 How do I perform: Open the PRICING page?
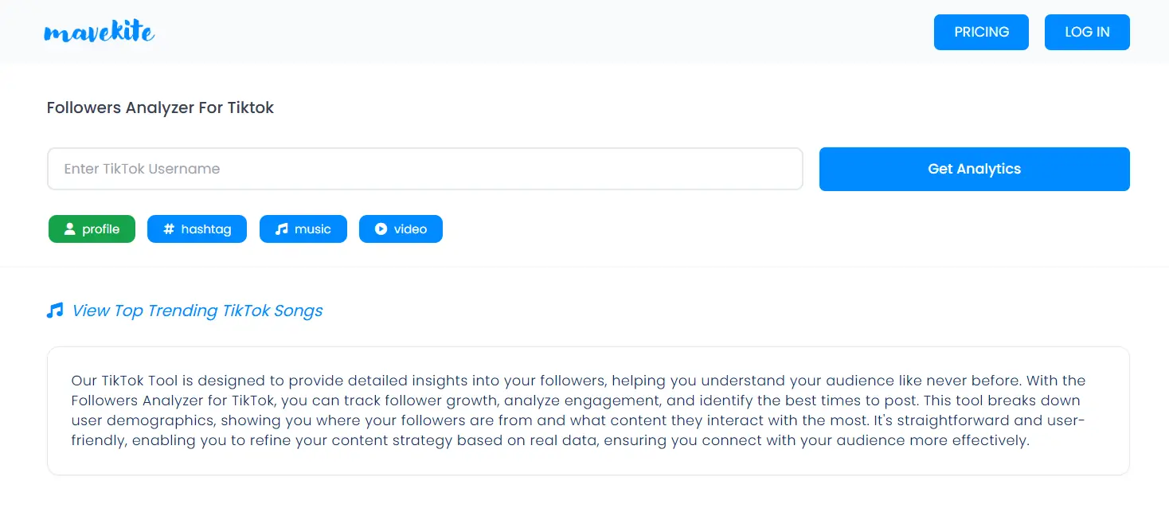click(x=981, y=32)
